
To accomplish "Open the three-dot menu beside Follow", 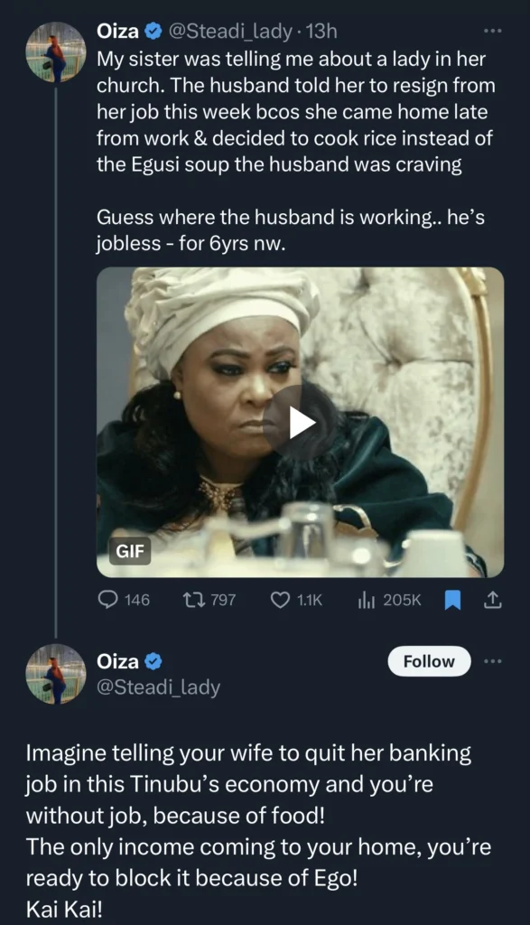I will 494,661.
